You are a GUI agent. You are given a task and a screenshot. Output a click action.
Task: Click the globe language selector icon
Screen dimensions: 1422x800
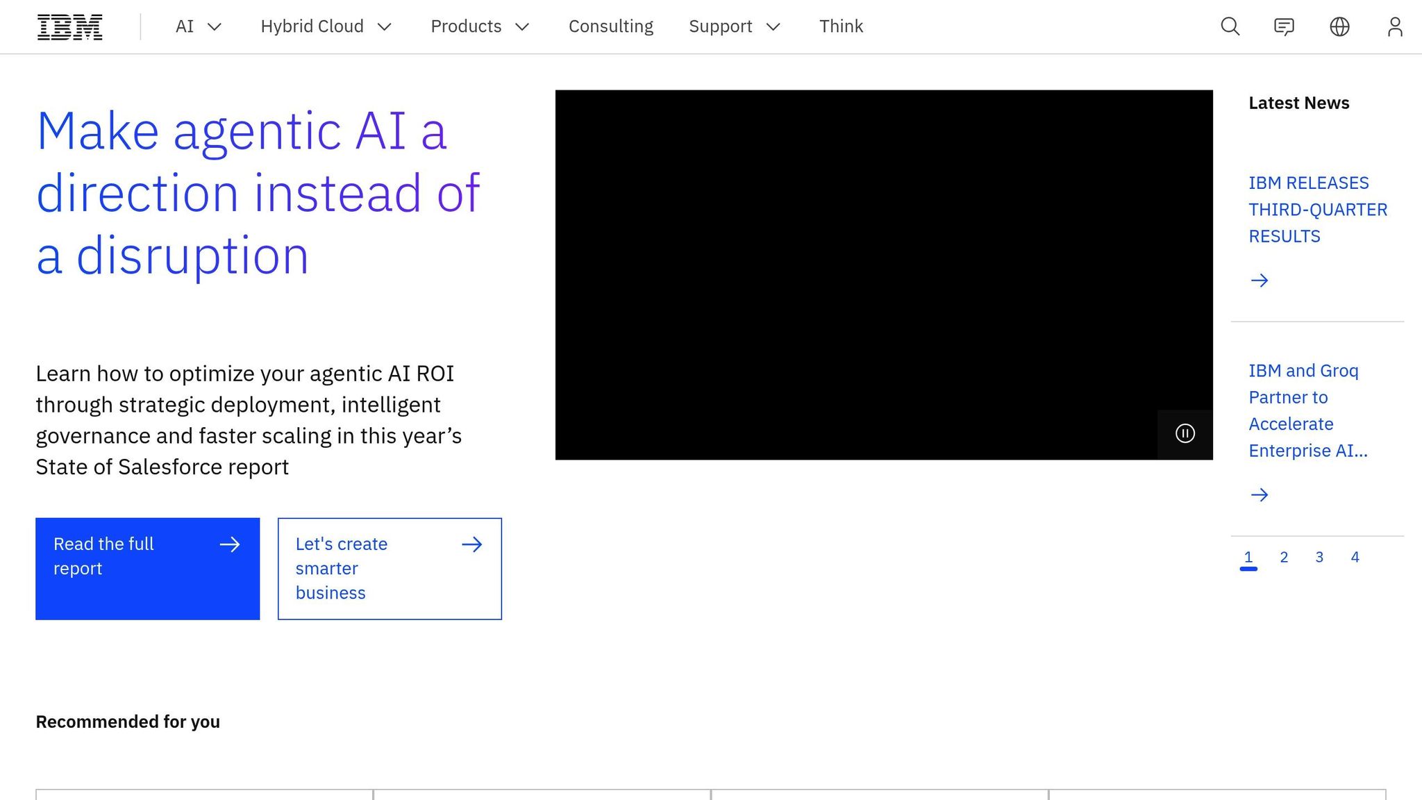1339,27
